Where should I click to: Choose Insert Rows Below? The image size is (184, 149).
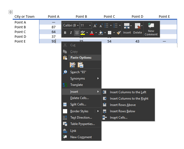click(x=122, y=111)
